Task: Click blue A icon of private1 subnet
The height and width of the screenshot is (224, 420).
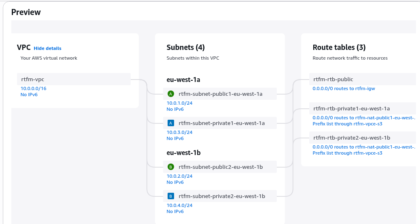Action: tap(170, 123)
